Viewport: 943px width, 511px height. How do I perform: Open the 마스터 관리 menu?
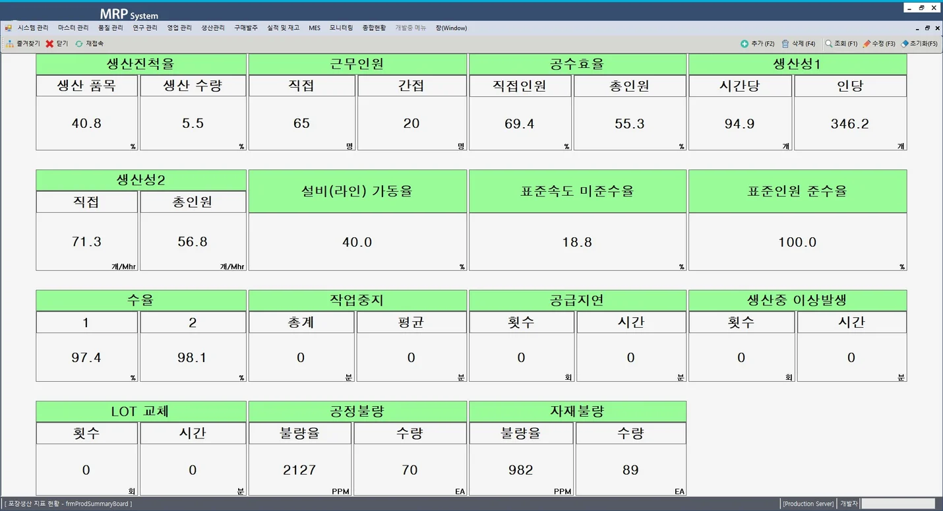pyautogui.click(x=73, y=28)
